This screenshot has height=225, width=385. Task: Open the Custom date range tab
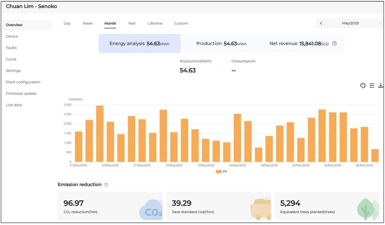click(x=181, y=23)
